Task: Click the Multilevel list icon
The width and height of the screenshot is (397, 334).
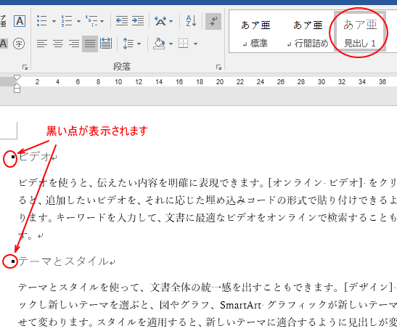Action: 91,21
